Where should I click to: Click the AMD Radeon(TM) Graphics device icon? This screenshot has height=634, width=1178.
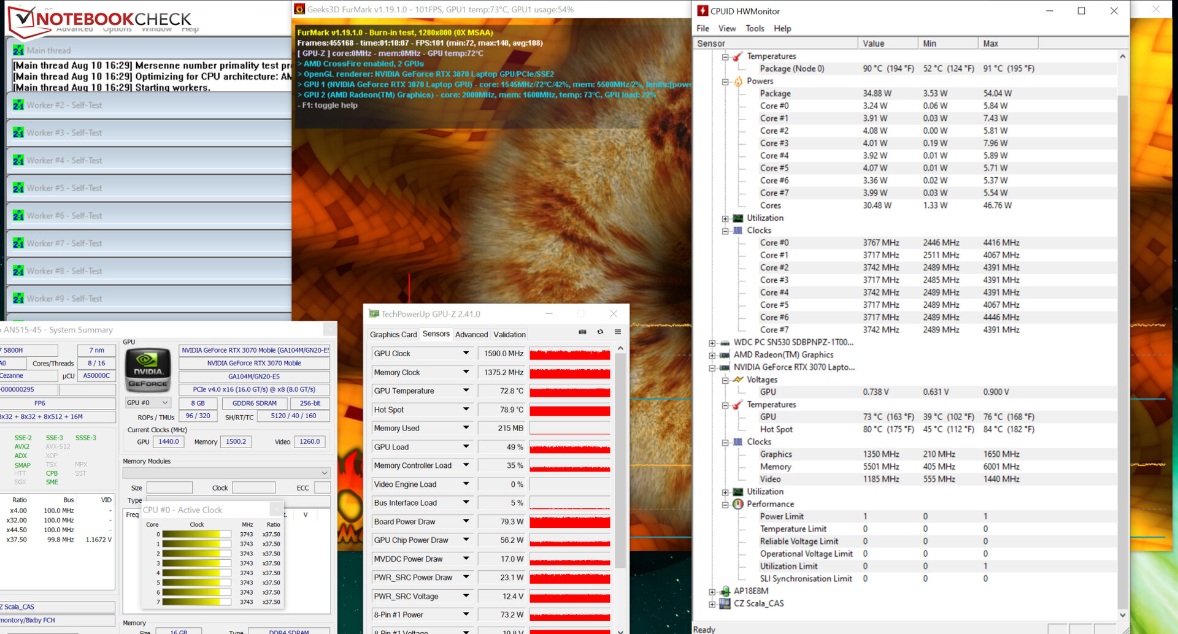click(x=725, y=354)
